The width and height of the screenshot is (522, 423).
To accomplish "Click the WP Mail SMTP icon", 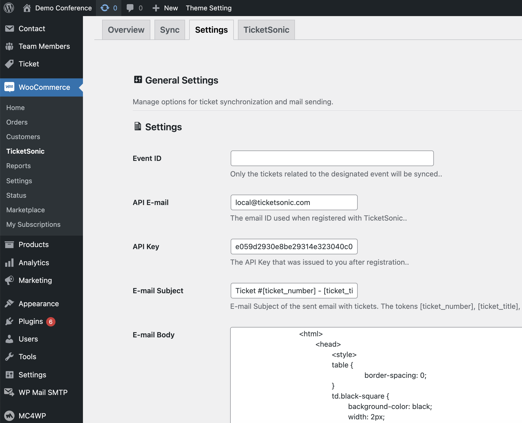I will point(10,392).
